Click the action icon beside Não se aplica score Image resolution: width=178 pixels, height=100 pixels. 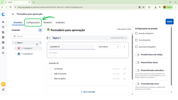coord(125,79)
